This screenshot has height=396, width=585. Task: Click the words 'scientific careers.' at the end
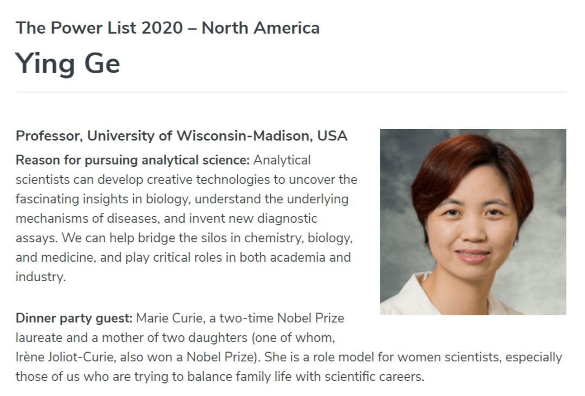[375, 376]
